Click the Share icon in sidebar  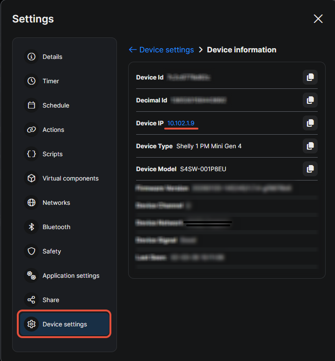click(x=31, y=300)
